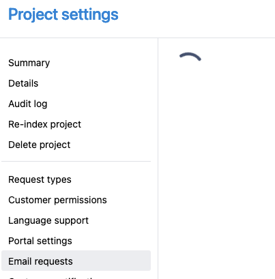Image resolution: width=275 pixels, height=279 pixels.
Task: Select the highlighted Email requests item
Action: pyautogui.click(x=76, y=261)
